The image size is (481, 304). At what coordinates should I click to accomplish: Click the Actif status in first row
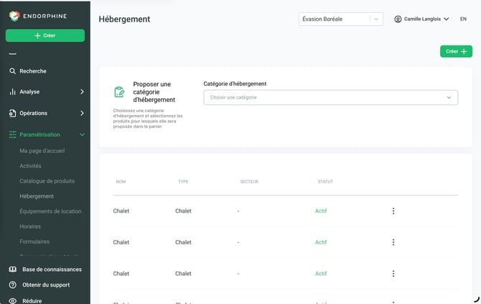[321, 211]
